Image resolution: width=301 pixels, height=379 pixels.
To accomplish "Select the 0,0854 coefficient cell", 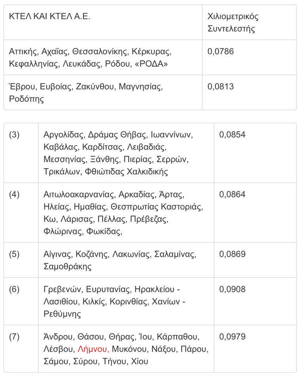I will (x=232, y=135).
